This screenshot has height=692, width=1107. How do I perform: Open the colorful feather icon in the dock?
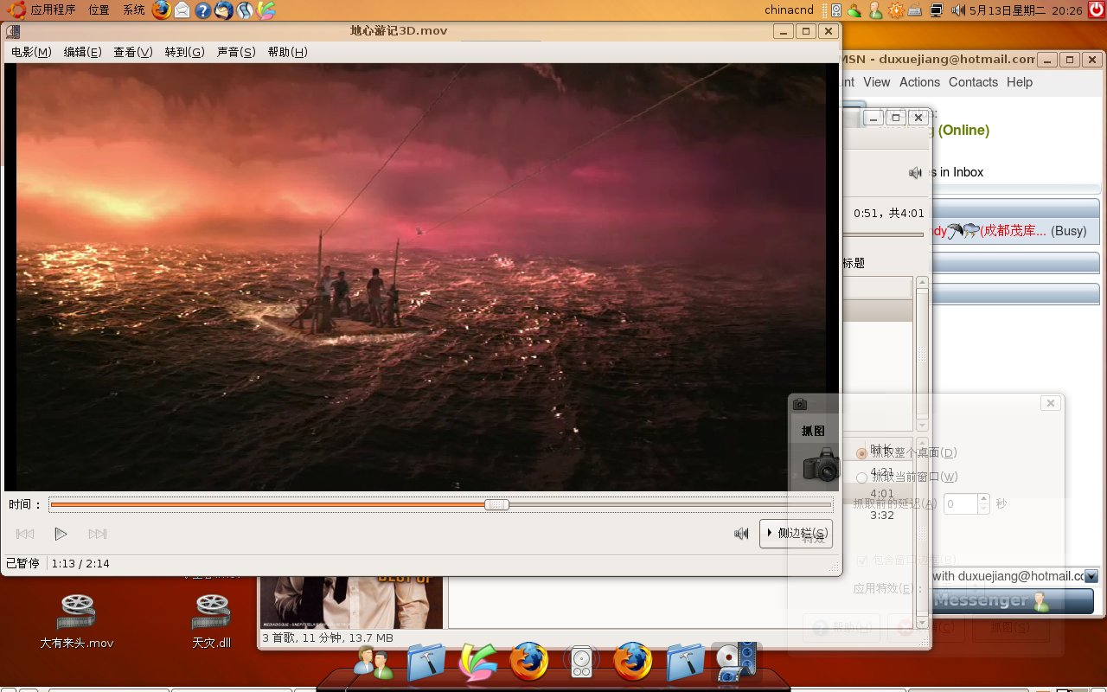click(477, 662)
